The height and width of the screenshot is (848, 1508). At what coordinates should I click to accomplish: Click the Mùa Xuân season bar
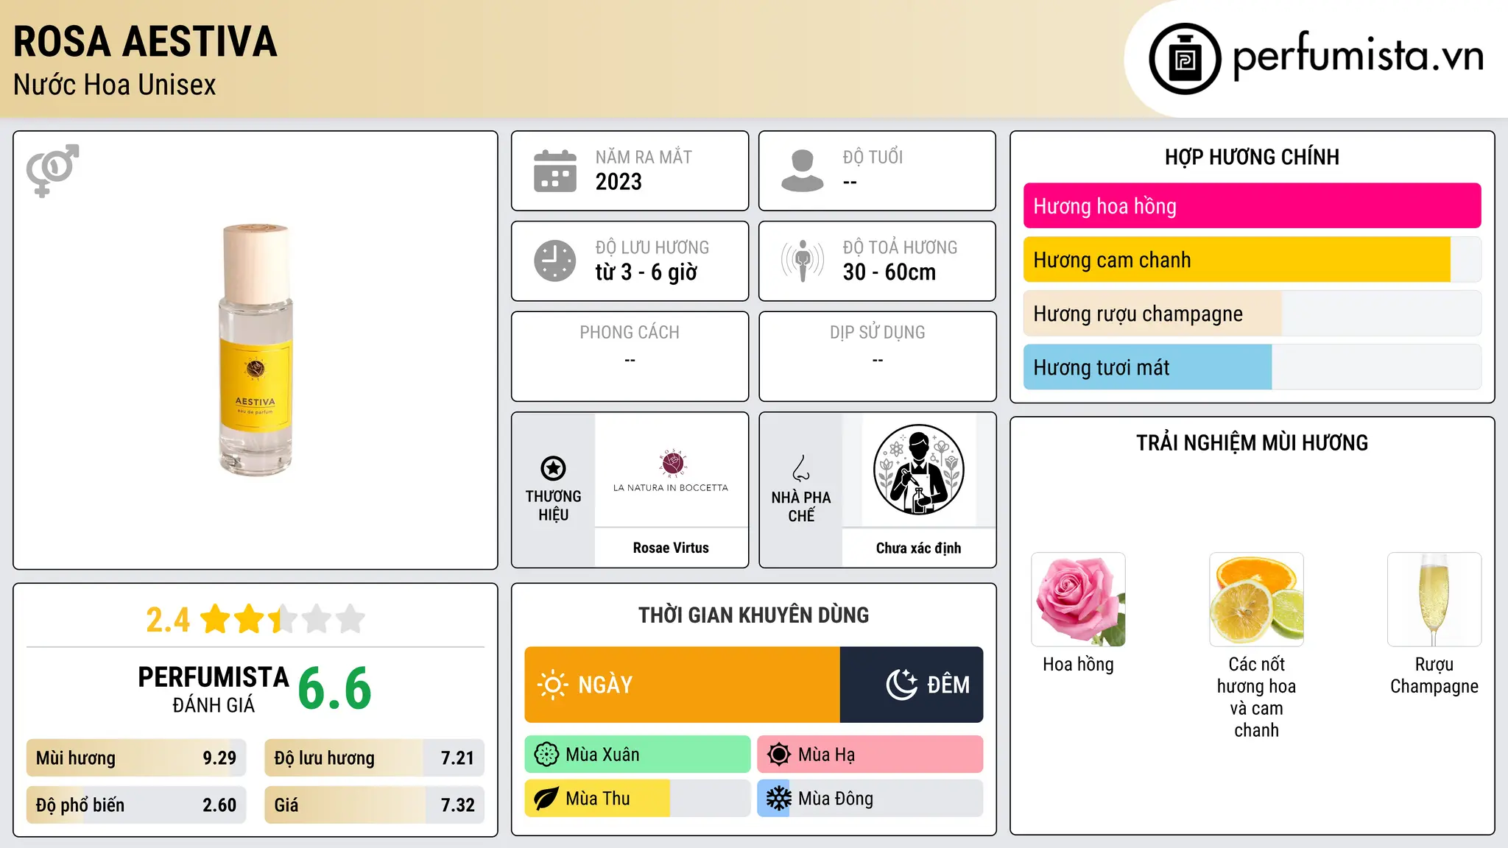click(638, 755)
